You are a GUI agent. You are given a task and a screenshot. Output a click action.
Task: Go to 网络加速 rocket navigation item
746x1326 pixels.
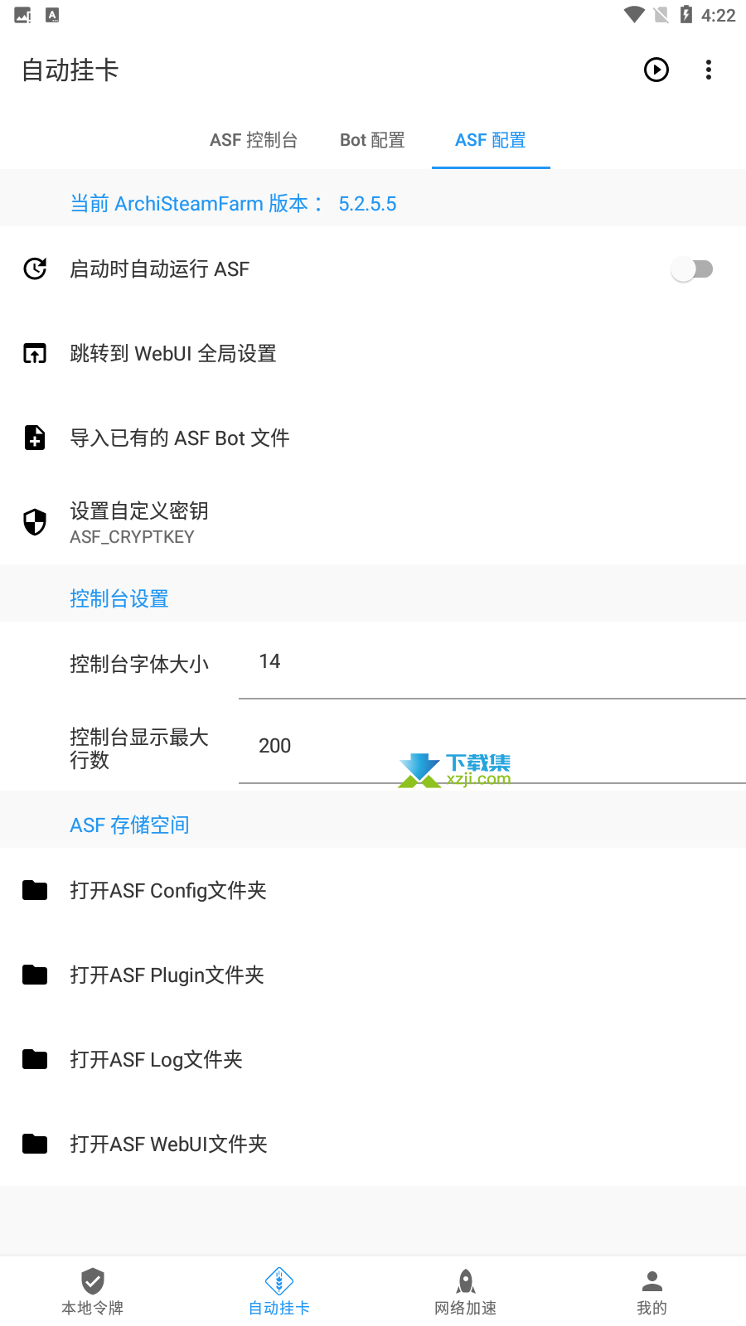[466, 1291]
